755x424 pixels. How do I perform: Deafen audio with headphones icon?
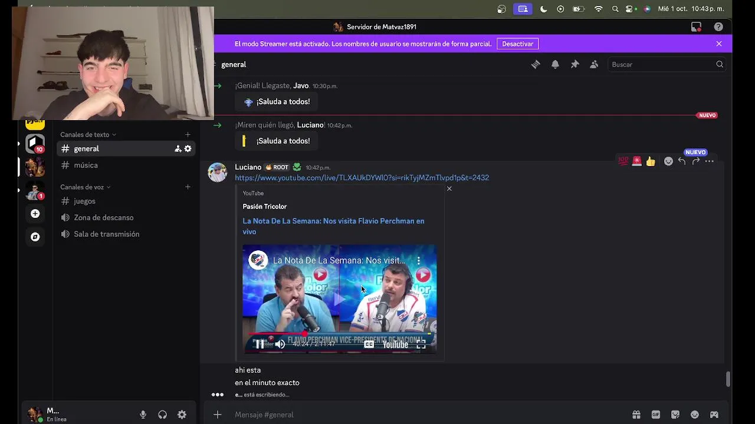[x=162, y=415]
